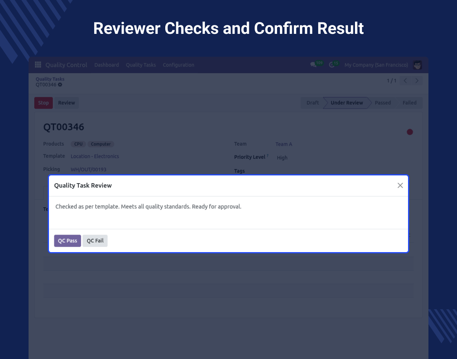The width and height of the screenshot is (457, 359).
Task: Open My Company (San Francisco) switcher
Action: pos(376,65)
